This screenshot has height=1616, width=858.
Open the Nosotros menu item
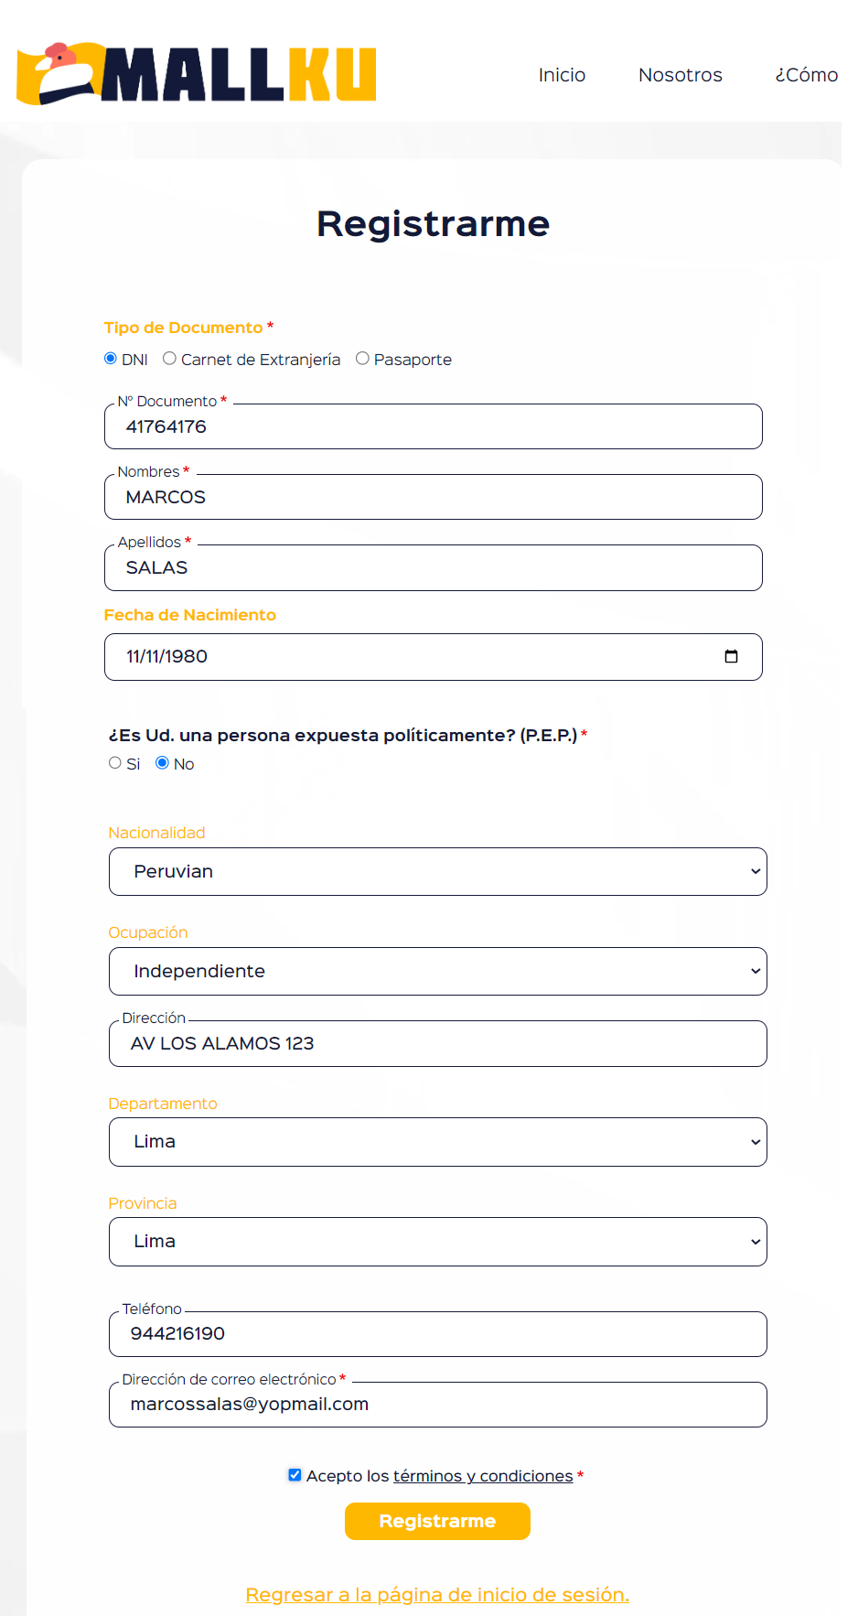pos(681,75)
